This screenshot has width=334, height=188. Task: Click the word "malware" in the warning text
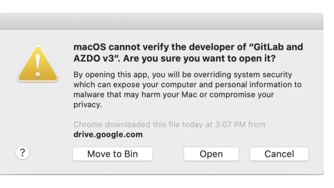click(x=89, y=95)
